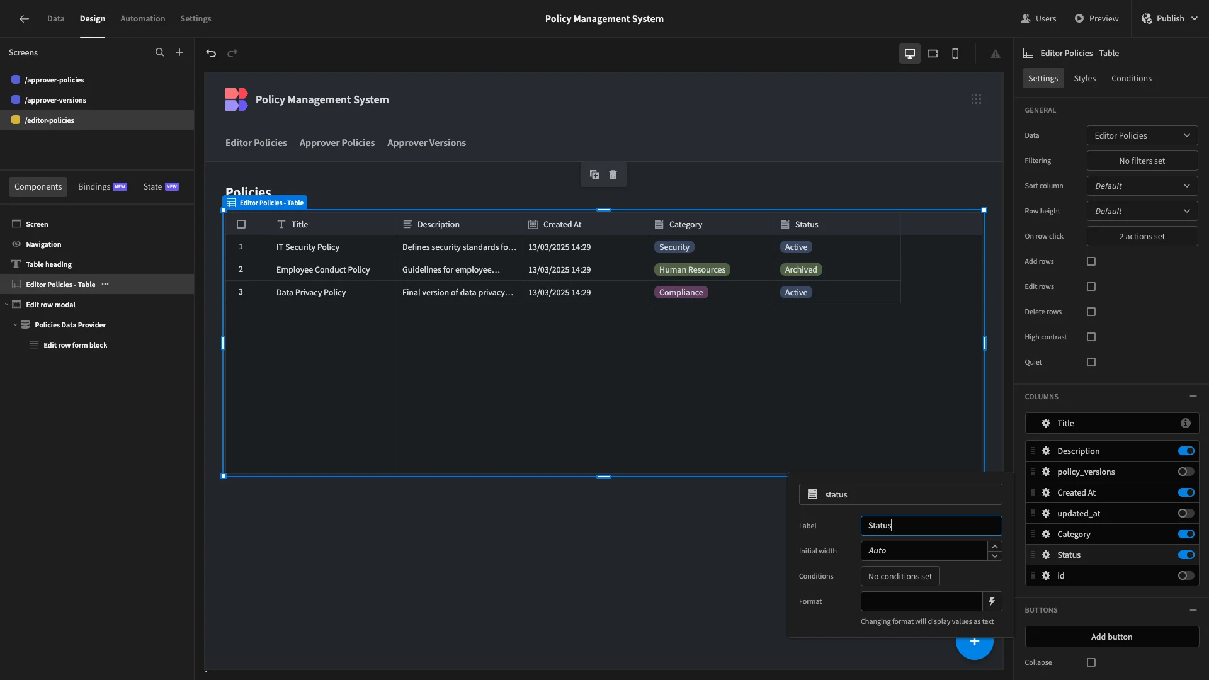1209x680 pixels.
Task: Duplicate the selected component icon
Action: 594,174
